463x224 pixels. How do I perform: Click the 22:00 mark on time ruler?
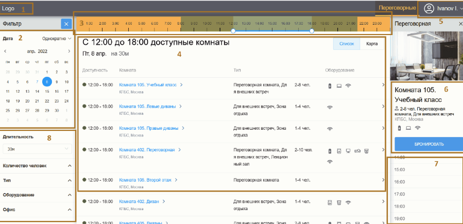pyautogui.click(x=364, y=23)
